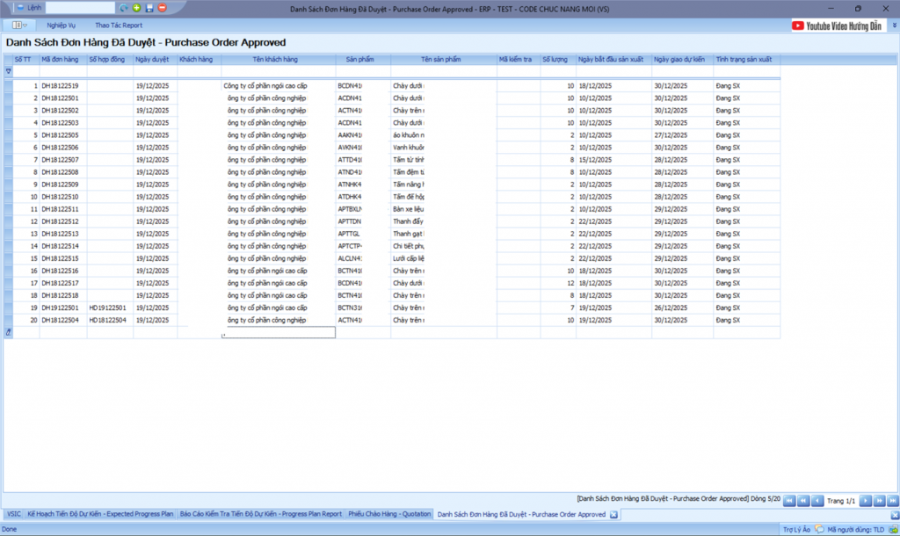Click the Youtube Video Hướng Dẫn button
Screen dimensions: 900x536
point(838,26)
